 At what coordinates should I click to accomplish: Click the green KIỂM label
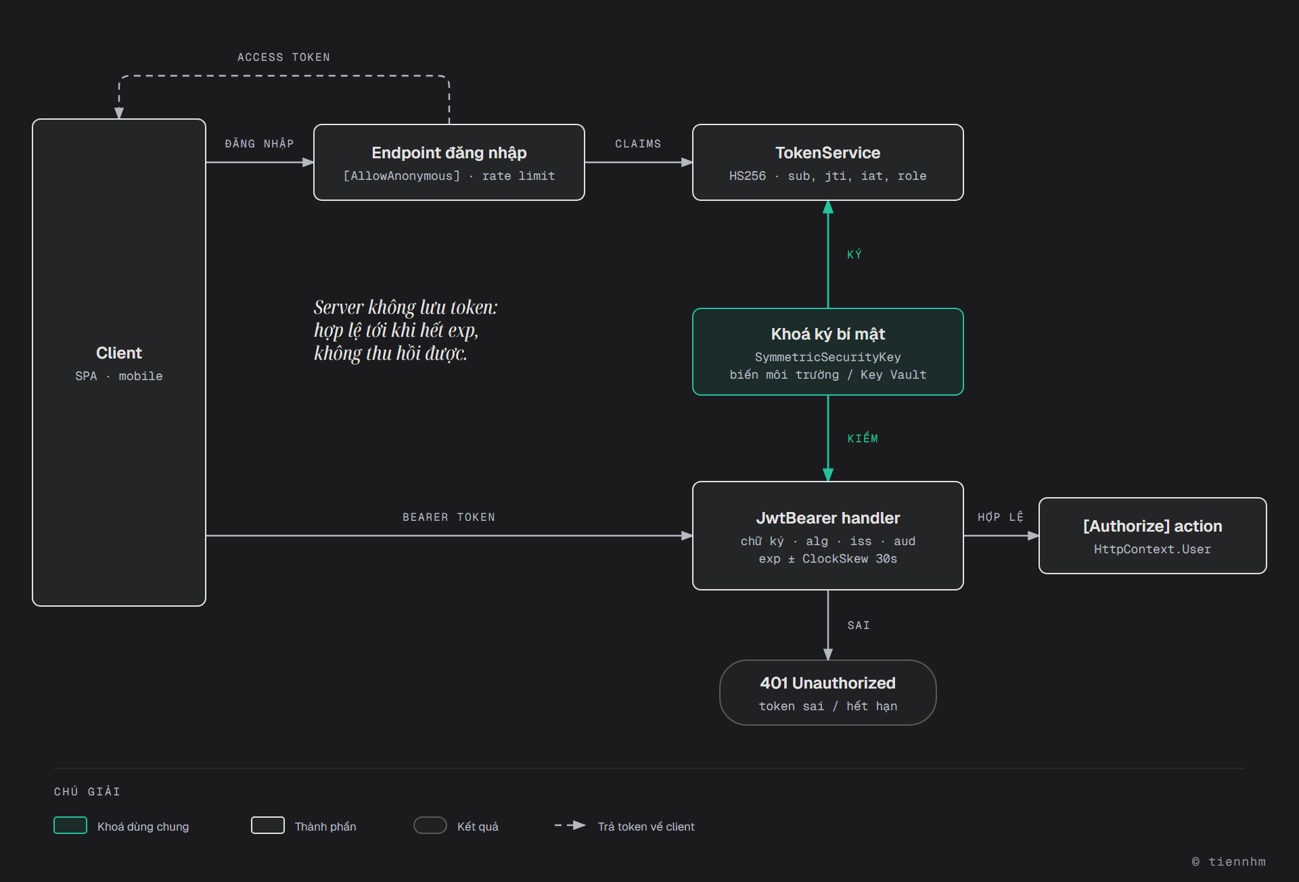[x=863, y=438]
